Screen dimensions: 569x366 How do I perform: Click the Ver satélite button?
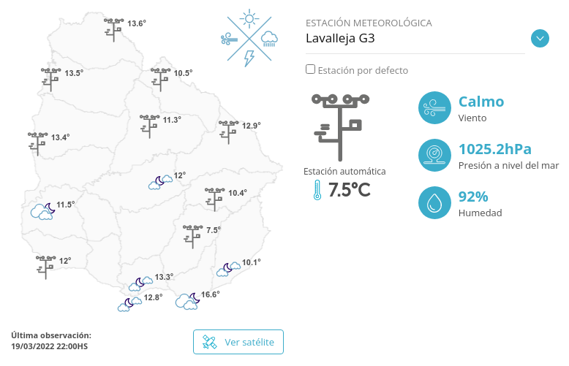pyautogui.click(x=238, y=342)
